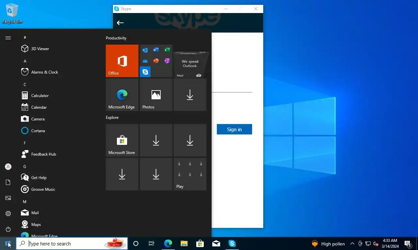Open the Photos tile

click(x=156, y=95)
